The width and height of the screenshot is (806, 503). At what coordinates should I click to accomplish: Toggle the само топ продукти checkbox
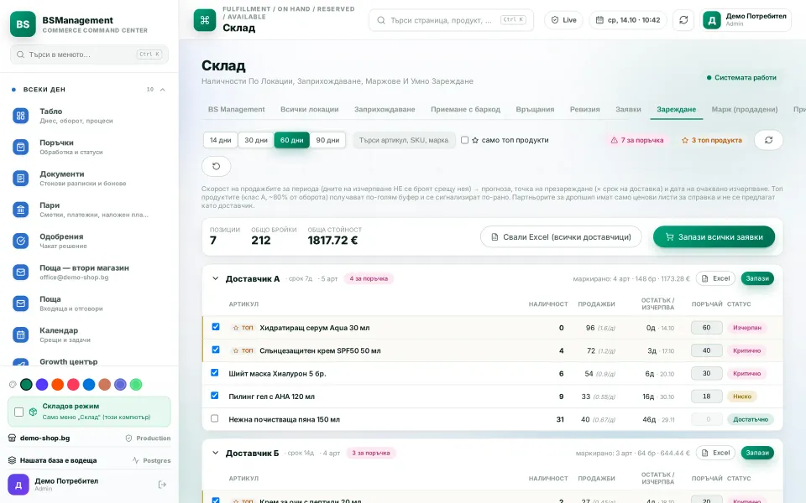464,140
